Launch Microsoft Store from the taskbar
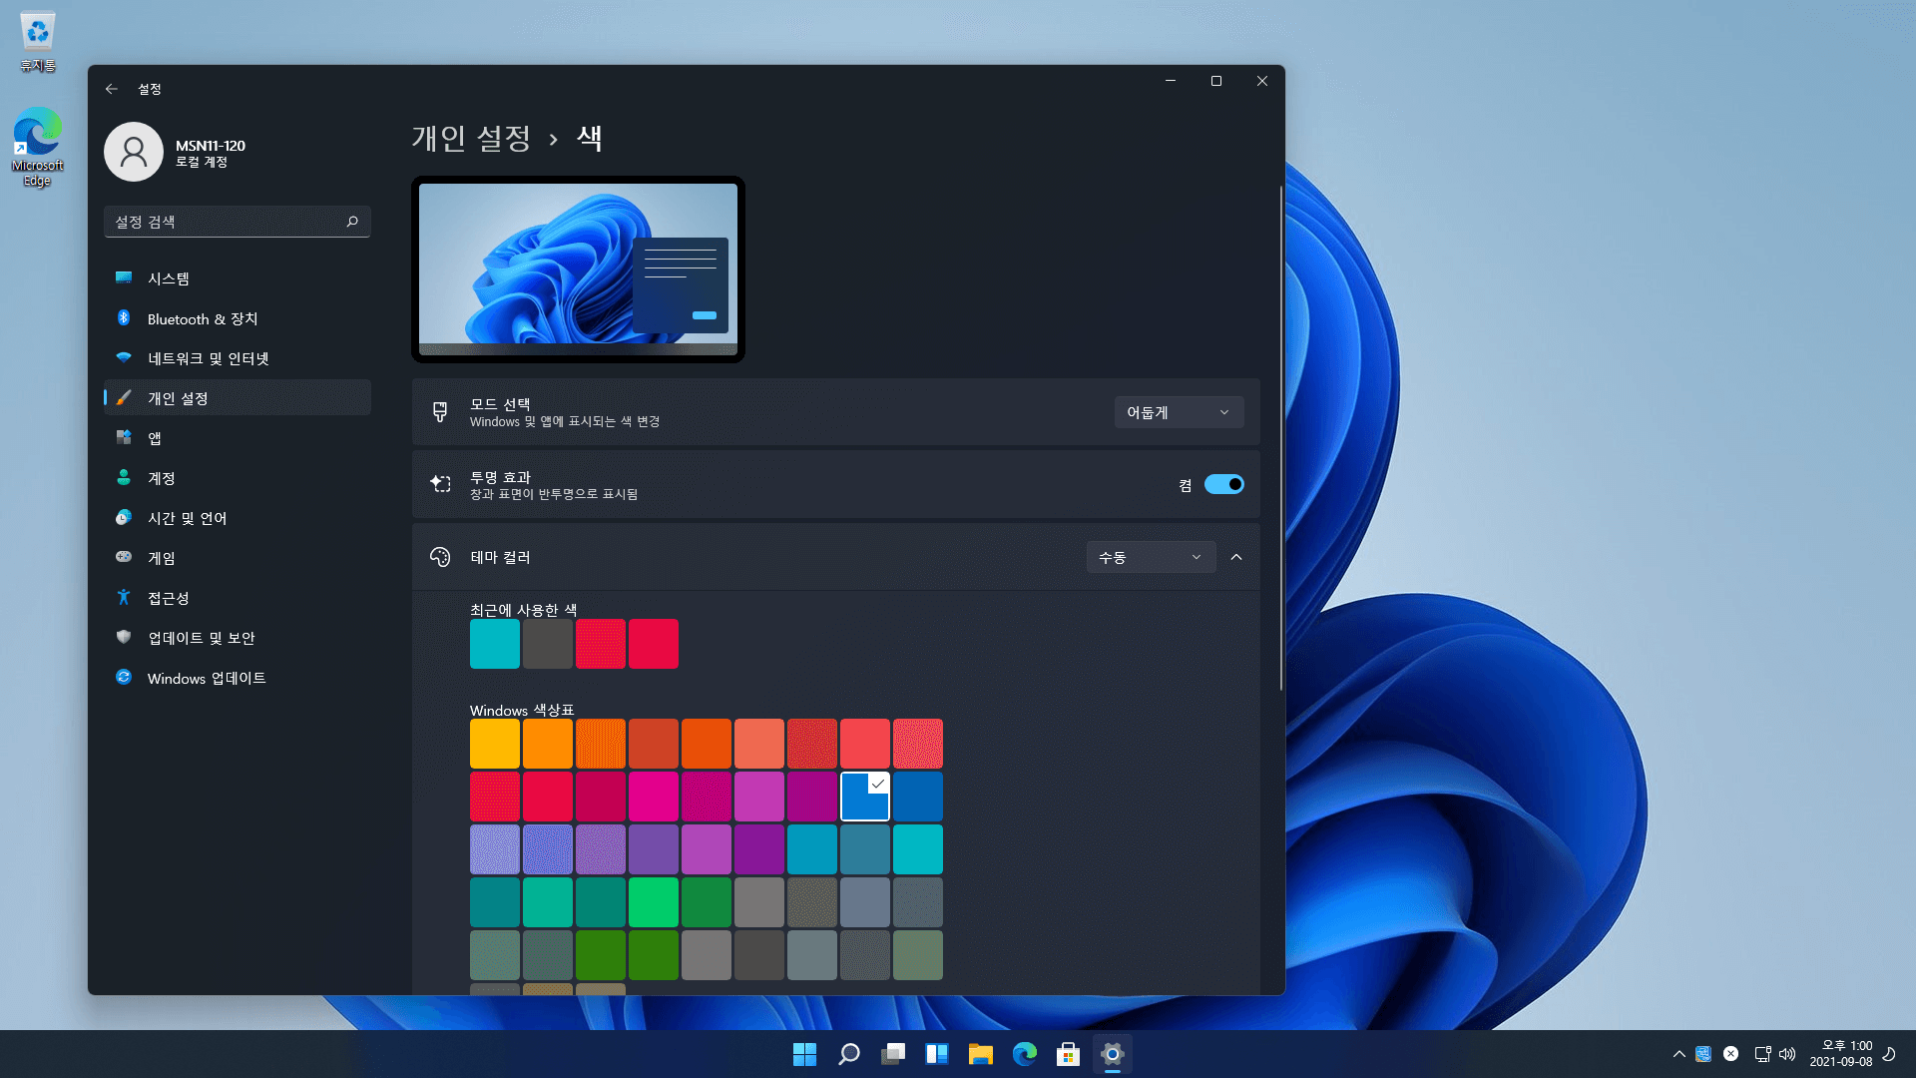The height and width of the screenshot is (1078, 1916). coord(1069,1054)
